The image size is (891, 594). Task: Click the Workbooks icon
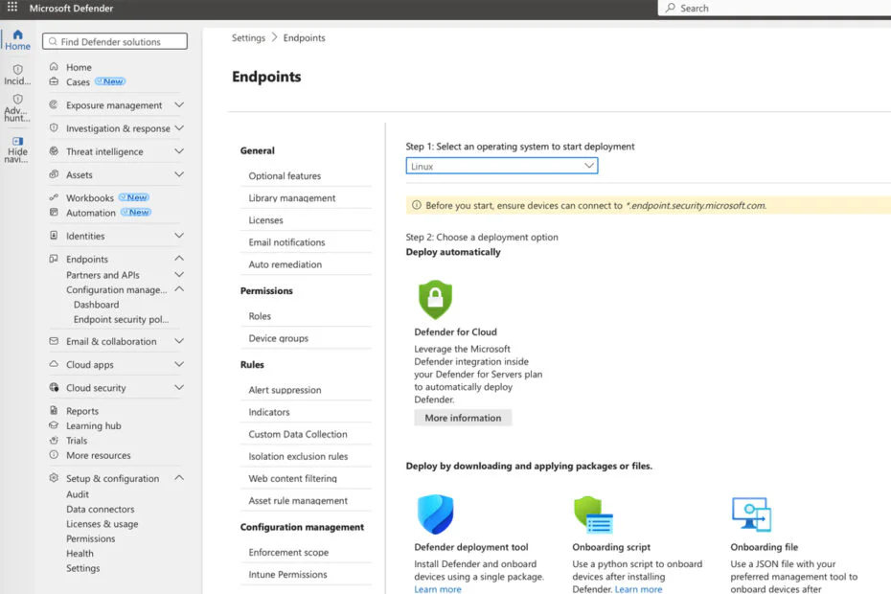(x=54, y=197)
